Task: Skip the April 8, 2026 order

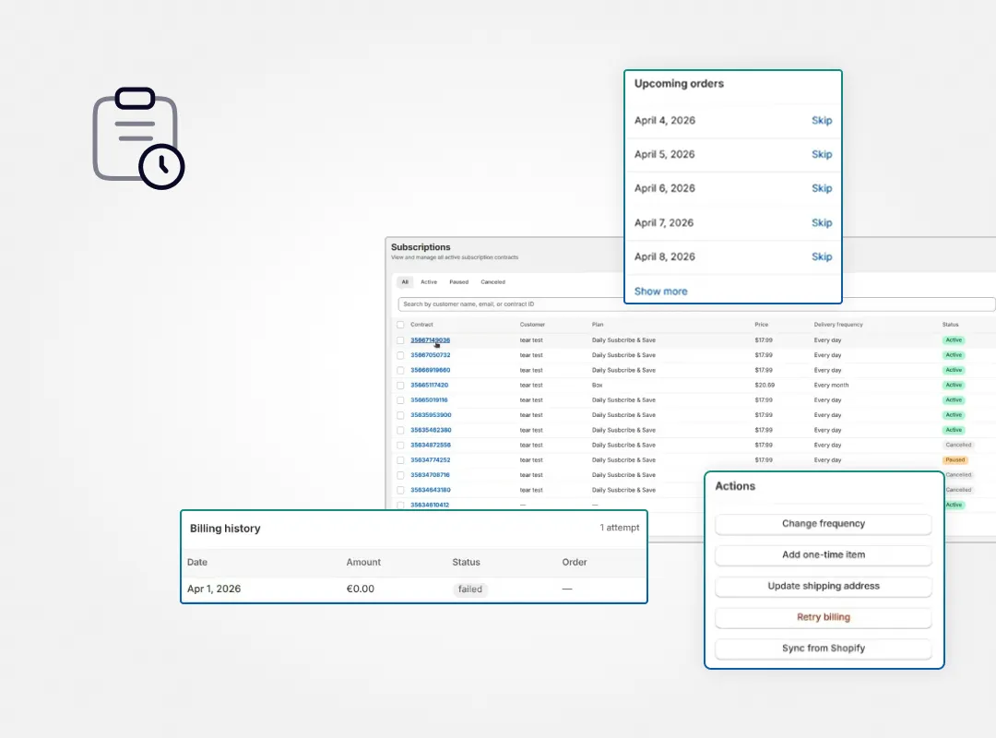Action: click(x=822, y=256)
